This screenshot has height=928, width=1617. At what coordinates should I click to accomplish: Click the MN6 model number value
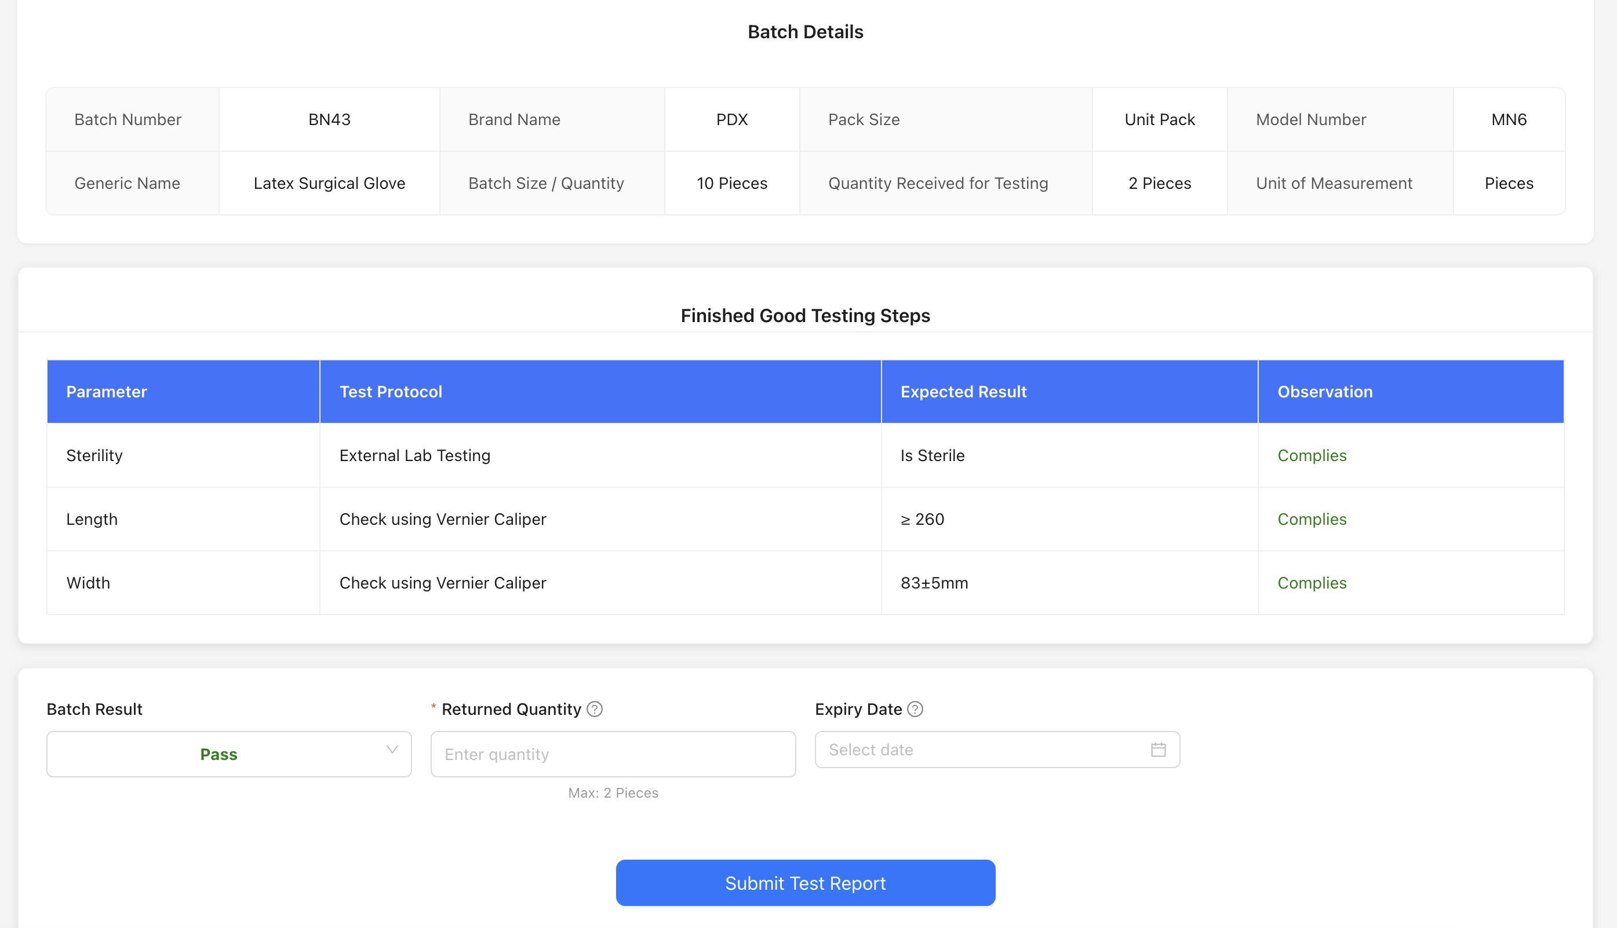[1508, 119]
